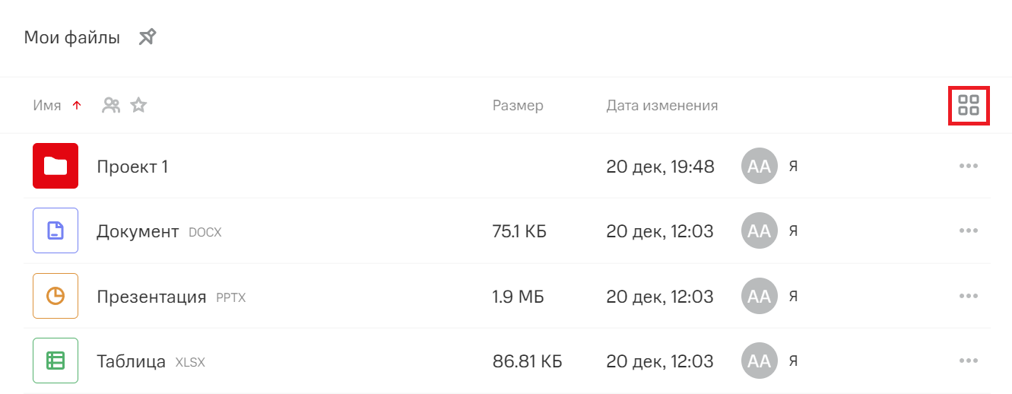This screenshot has width=1012, height=394.
Task: Open more options for Таблица
Action: 968,361
